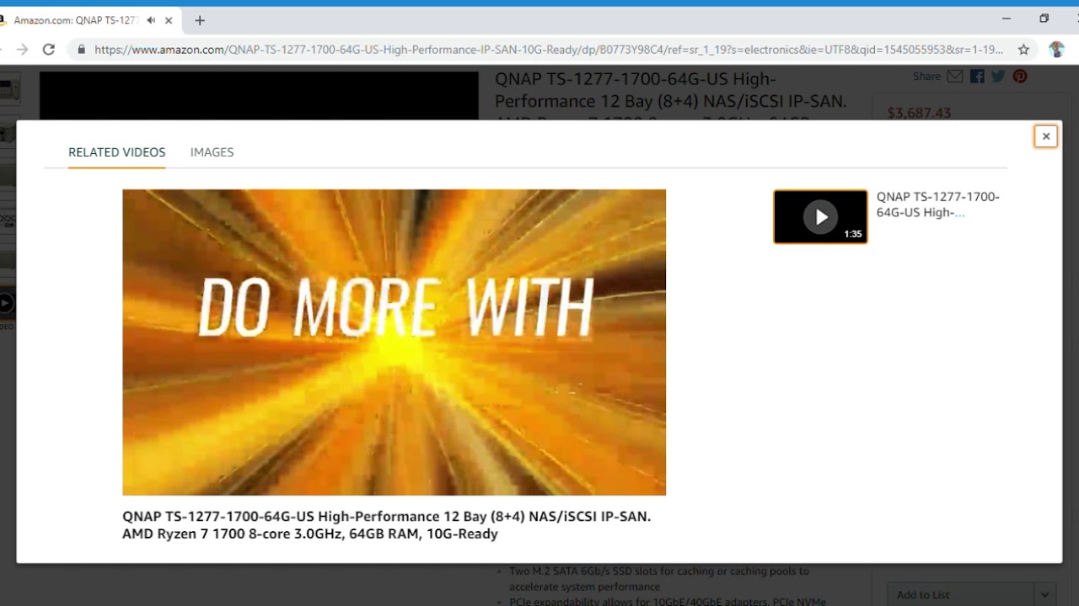Play the QNAP 1:35 video thumbnail
The image size is (1079, 606).
pyautogui.click(x=820, y=217)
